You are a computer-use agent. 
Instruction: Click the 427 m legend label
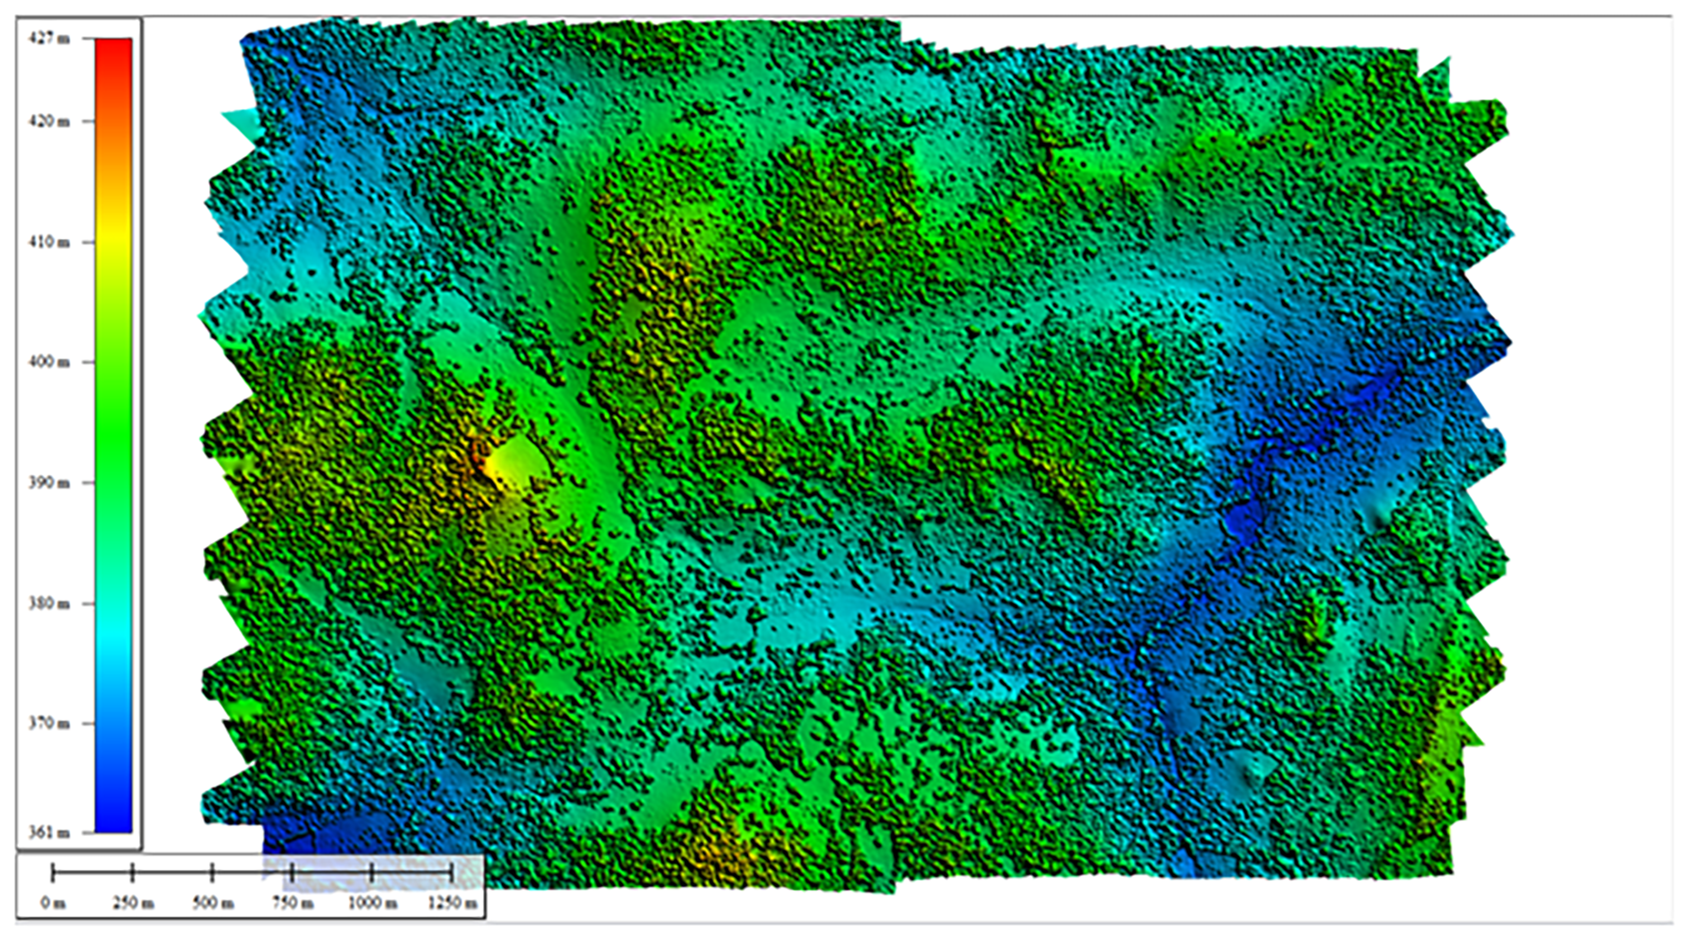click(x=48, y=39)
